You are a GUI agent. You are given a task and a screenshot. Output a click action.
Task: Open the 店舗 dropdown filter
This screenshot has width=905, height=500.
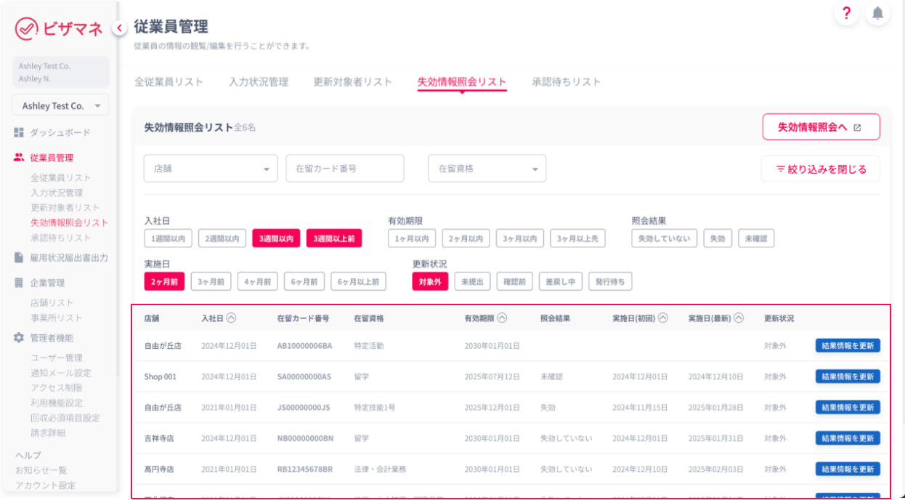211,169
